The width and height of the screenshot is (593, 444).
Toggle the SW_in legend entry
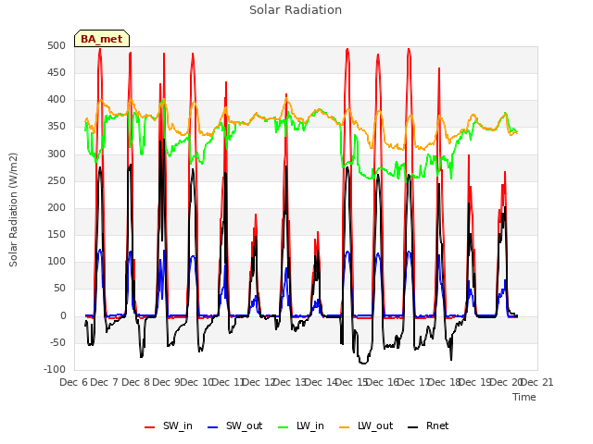tap(169, 426)
